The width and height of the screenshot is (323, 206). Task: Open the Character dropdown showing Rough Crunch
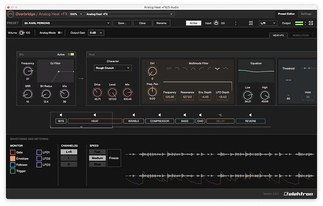(x=113, y=68)
